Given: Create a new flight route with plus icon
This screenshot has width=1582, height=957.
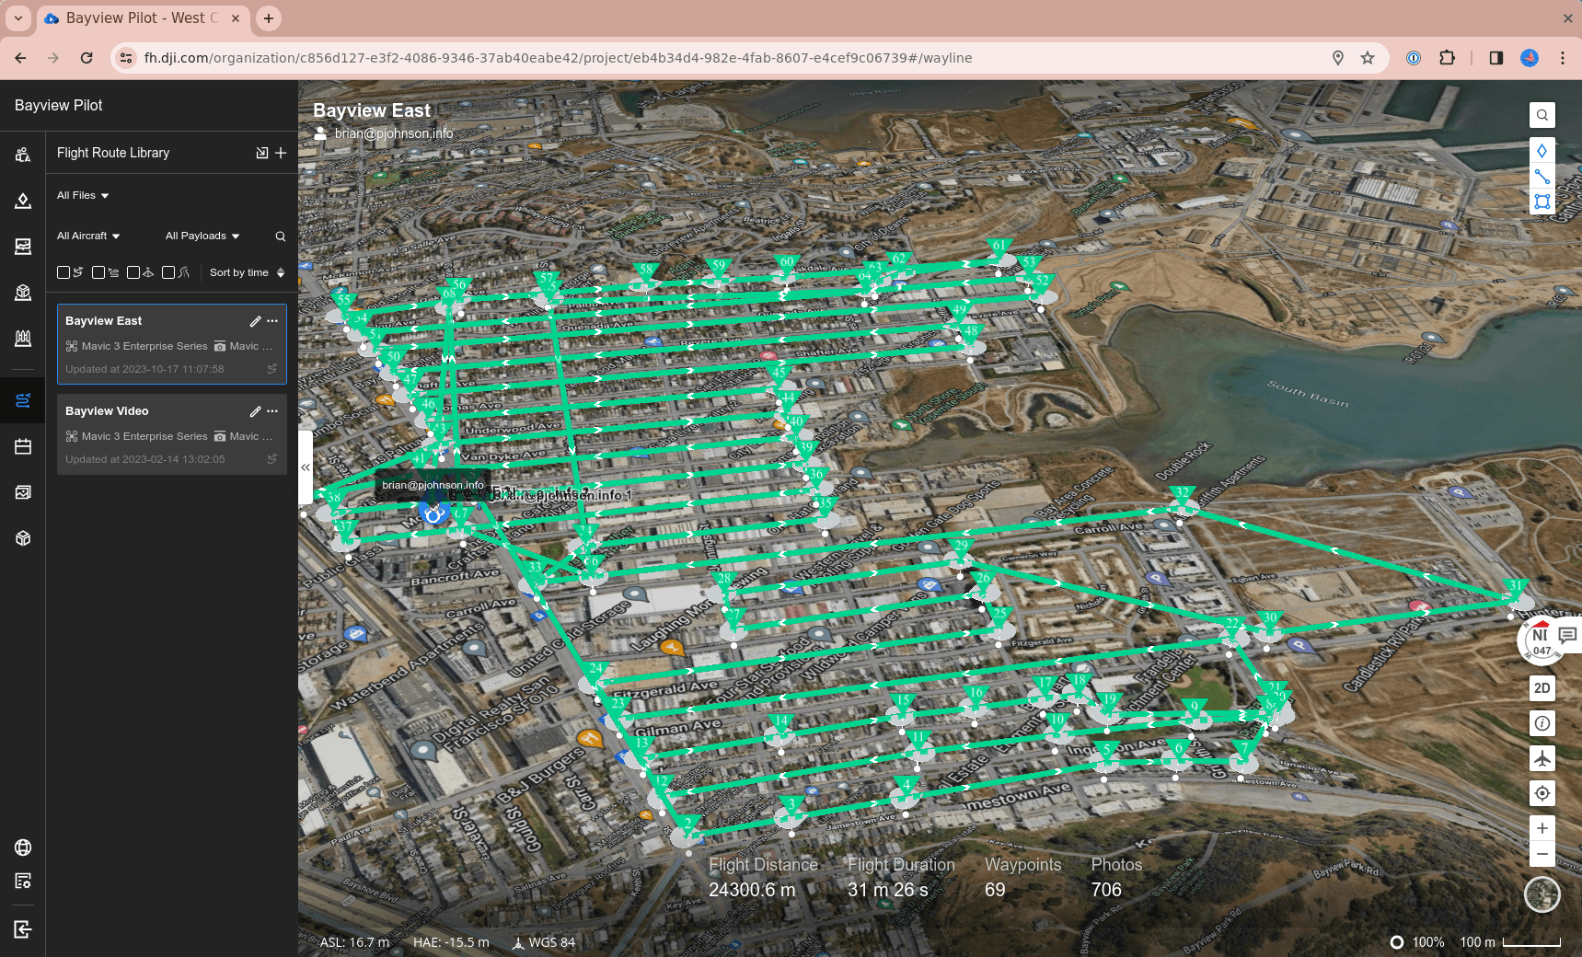Looking at the screenshot, I should (x=281, y=153).
